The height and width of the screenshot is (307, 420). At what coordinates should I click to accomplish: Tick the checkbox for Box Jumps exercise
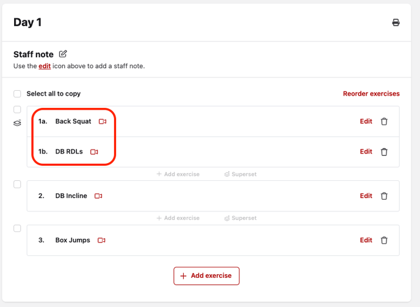pos(18,228)
